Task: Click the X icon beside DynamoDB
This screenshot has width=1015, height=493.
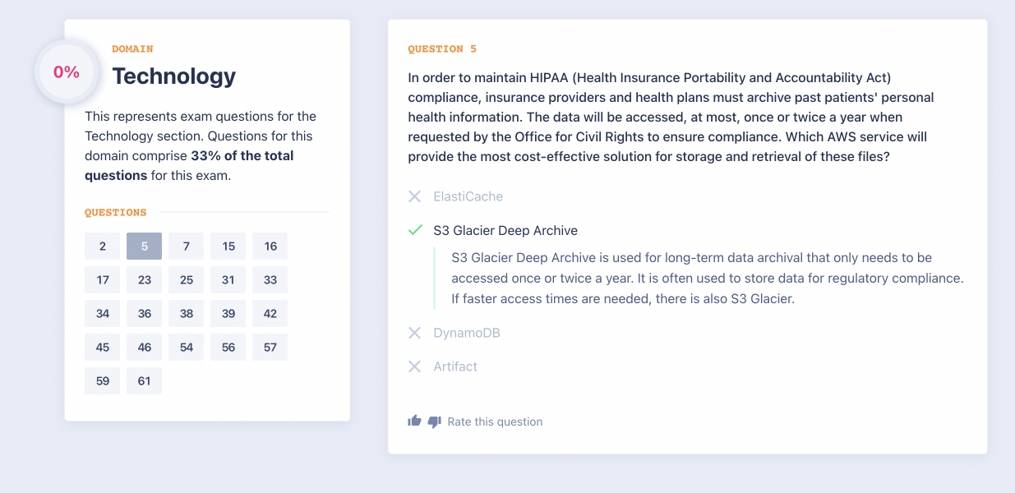Action: pos(415,333)
